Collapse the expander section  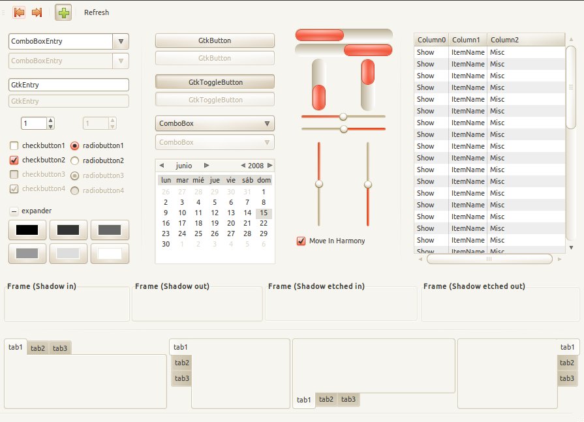pos(14,211)
